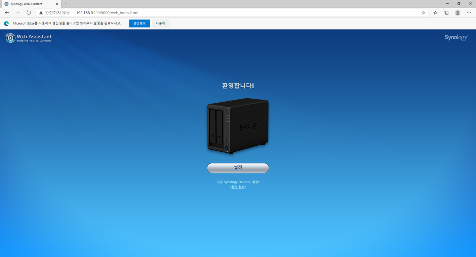Open the Collections icon in toolbar

tap(447, 13)
